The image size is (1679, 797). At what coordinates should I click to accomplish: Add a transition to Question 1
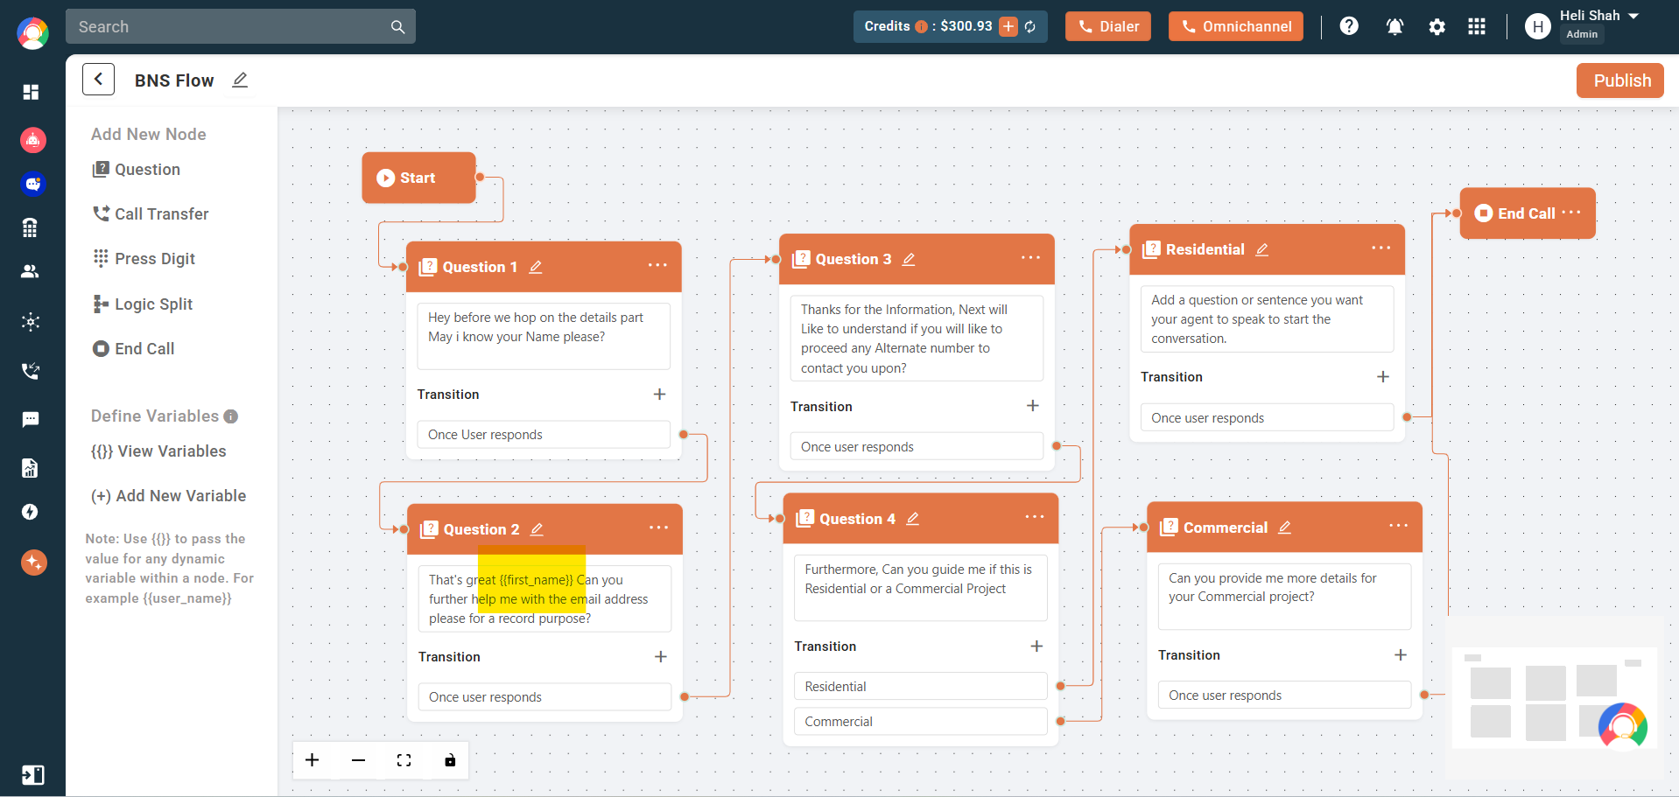660,395
